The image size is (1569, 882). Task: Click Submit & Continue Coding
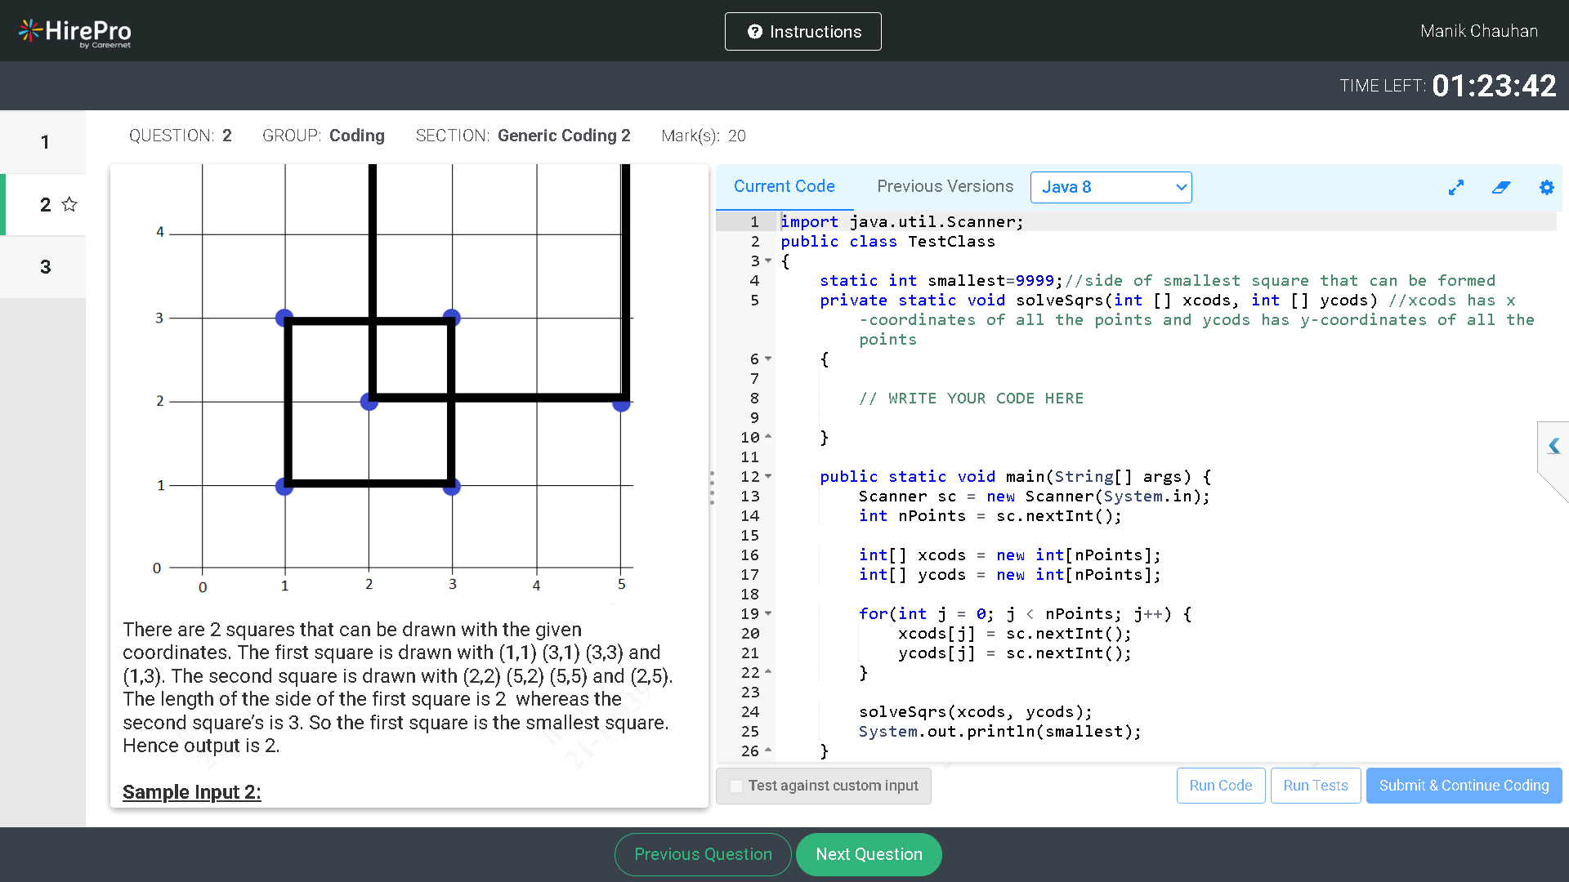(x=1464, y=786)
